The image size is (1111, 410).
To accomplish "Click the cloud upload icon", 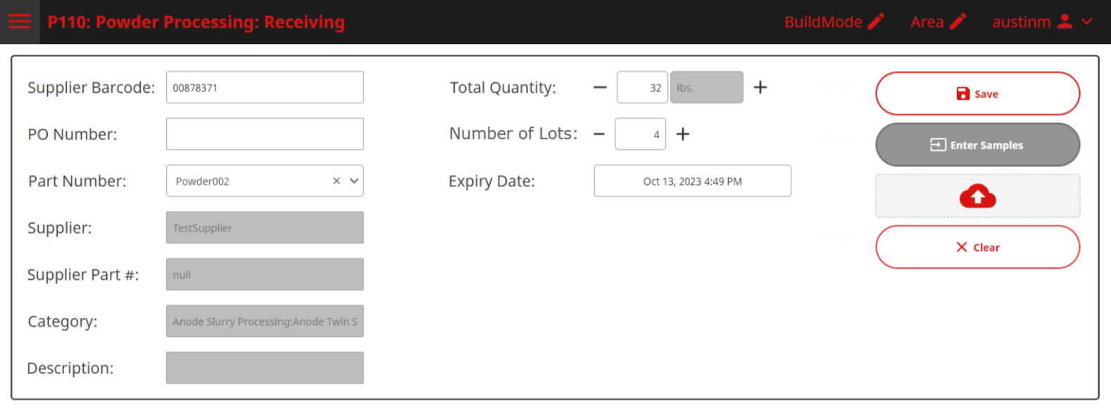I will pyautogui.click(x=977, y=196).
